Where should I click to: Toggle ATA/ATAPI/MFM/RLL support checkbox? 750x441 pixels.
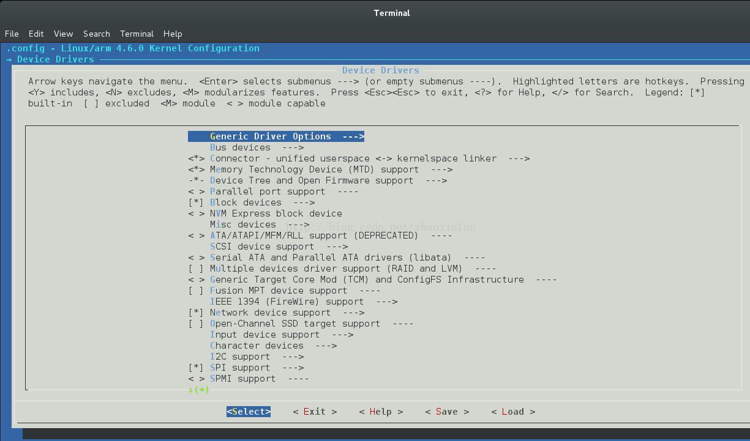coord(197,235)
